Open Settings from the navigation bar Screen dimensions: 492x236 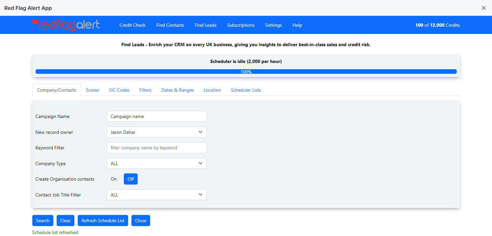(x=273, y=25)
